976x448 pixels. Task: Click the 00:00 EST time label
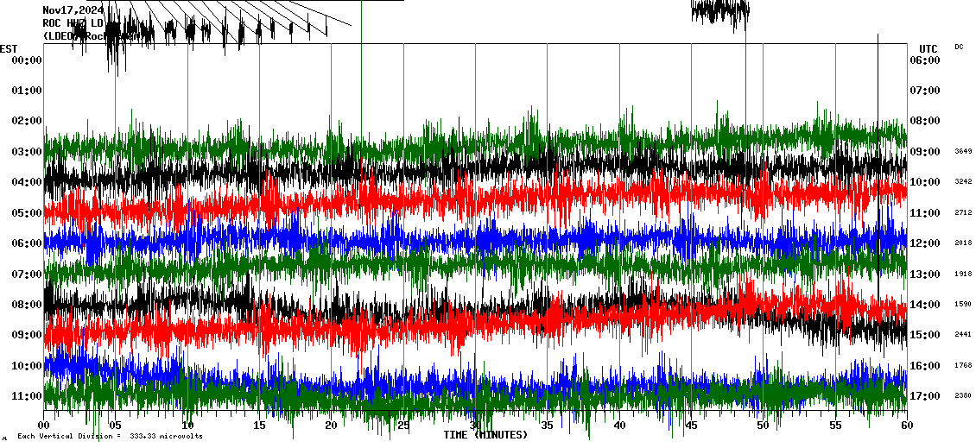(27, 60)
